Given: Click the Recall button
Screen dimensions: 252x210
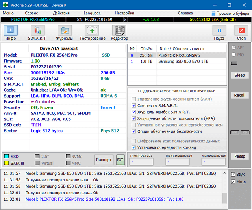Looking at the screenshot, I should click(x=239, y=95).
